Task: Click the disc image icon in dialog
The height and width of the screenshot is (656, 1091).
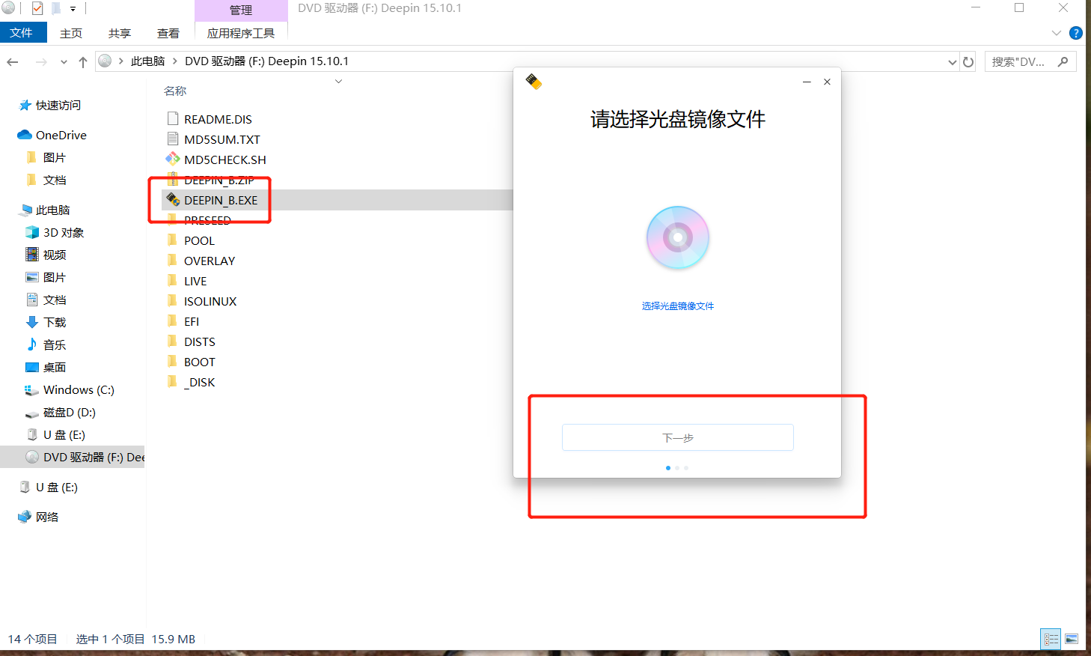Action: pyautogui.click(x=678, y=237)
